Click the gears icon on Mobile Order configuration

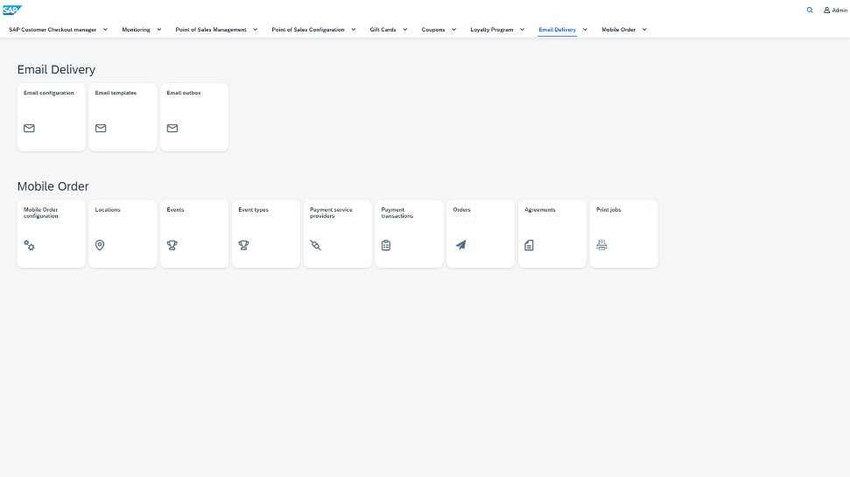coord(29,246)
